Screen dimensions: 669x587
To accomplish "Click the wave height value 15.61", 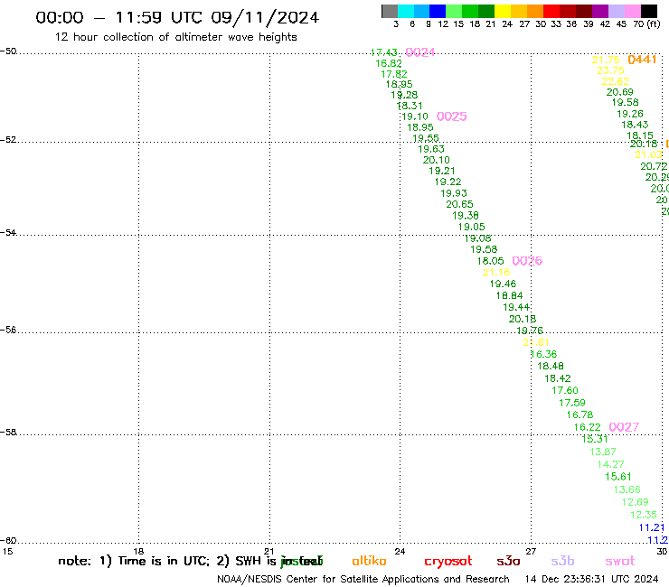I will [618, 477].
